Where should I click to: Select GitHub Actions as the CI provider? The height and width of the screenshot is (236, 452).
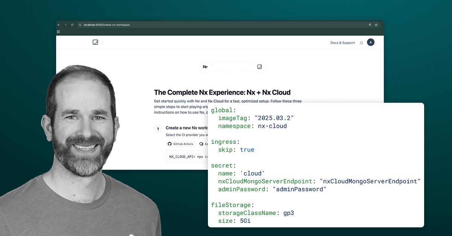pos(181,144)
